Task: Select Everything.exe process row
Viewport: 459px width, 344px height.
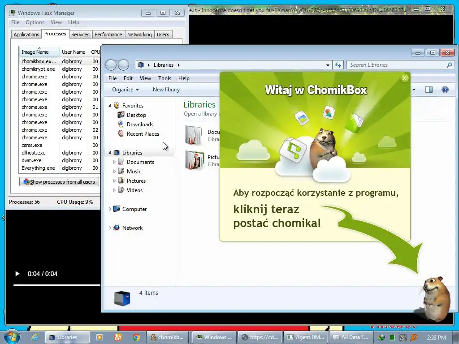Action: pos(60,168)
